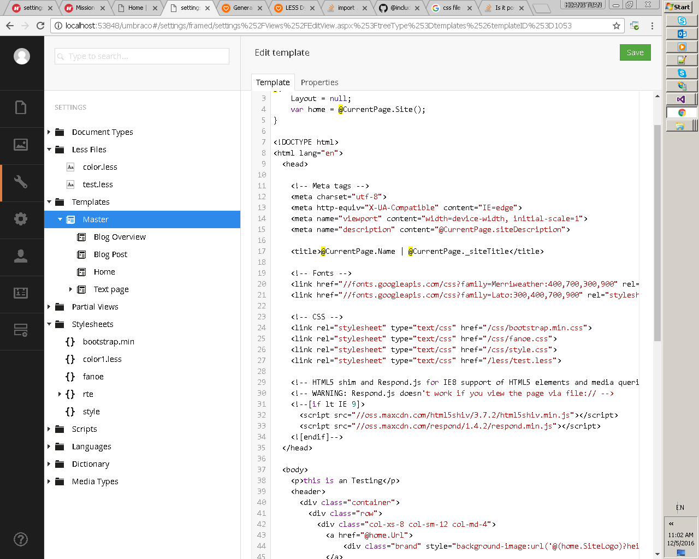The image size is (699, 559).
Task: Click the color.less file icon
Action: tap(70, 167)
